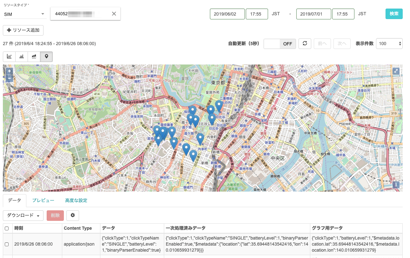Switch to bar chart view
The width and height of the screenshot is (410, 258).
(x=22, y=57)
